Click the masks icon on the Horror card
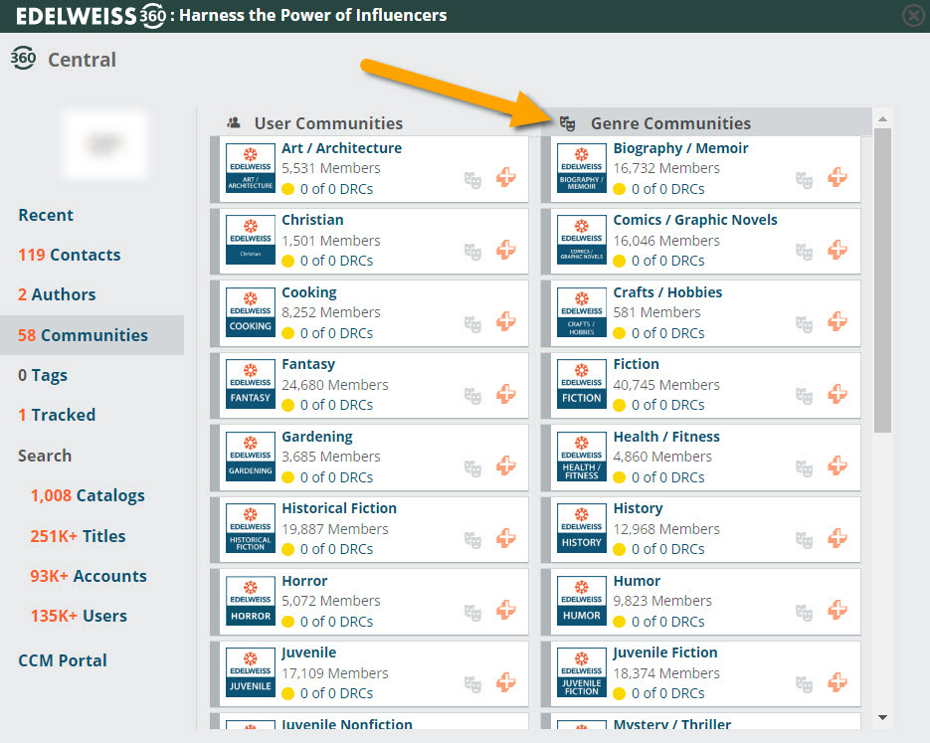This screenshot has height=743, width=930. (472, 613)
